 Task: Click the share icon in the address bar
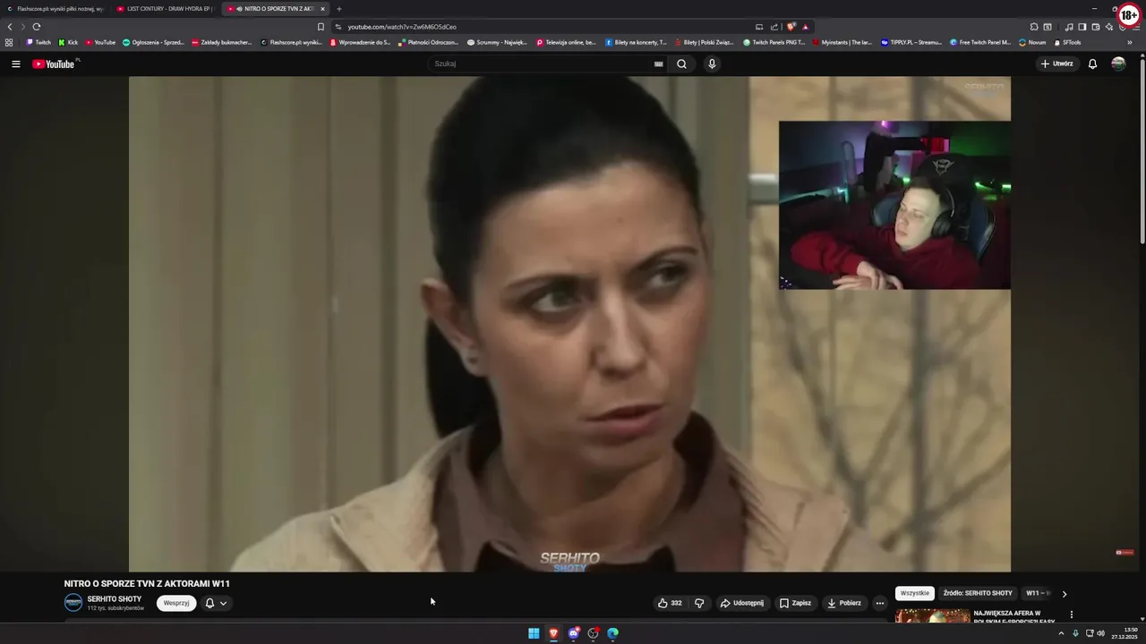tap(774, 27)
